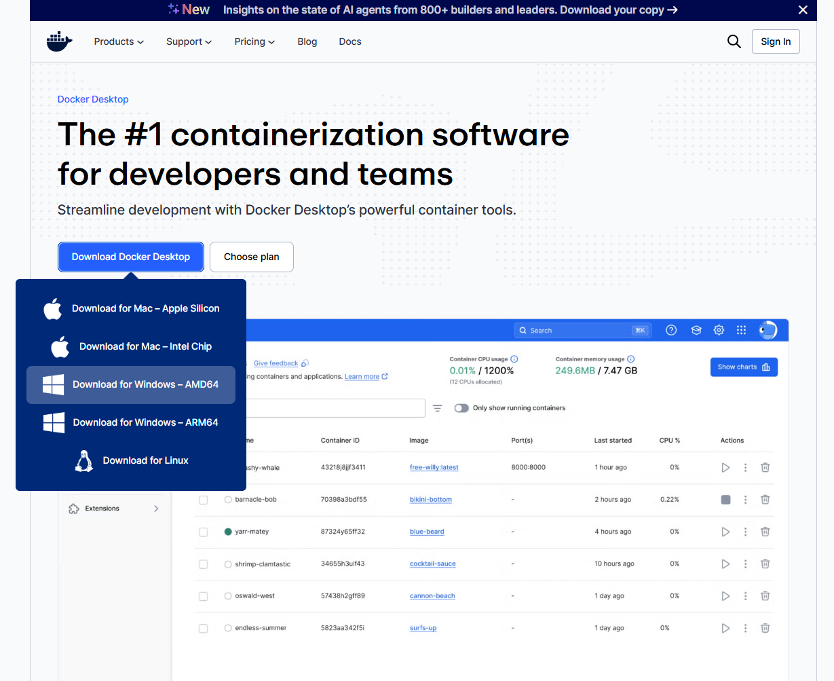Stop the barnacle-bob container

click(725, 499)
